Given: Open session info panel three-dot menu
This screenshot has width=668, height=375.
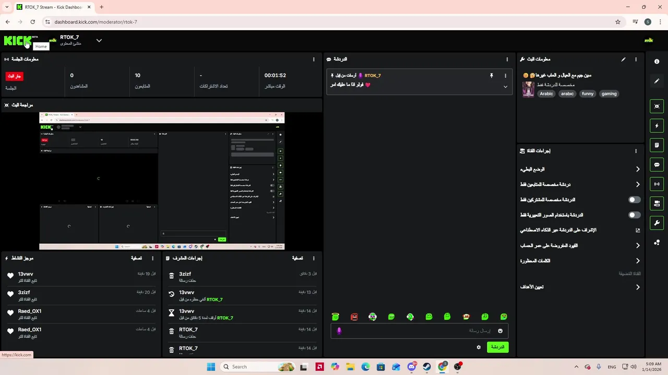Looking at the screenshot, I should pos(314,59).
